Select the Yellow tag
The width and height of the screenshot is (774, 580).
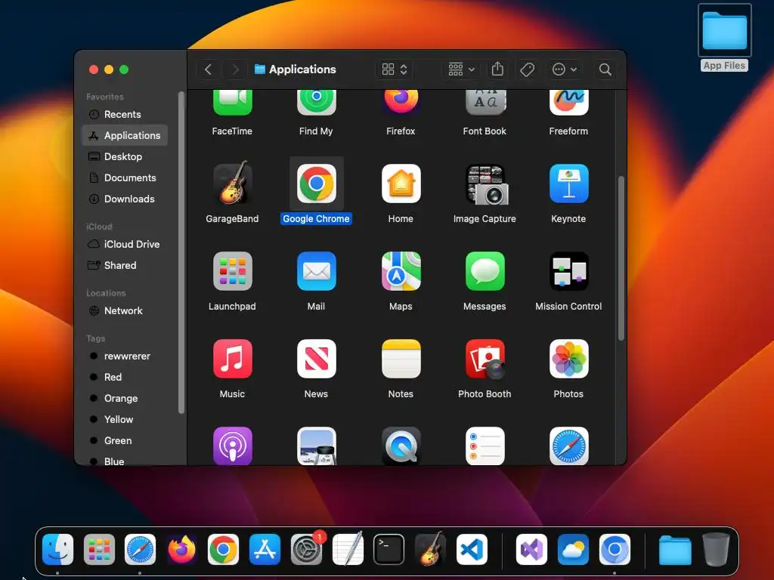[x=125, y=420]
